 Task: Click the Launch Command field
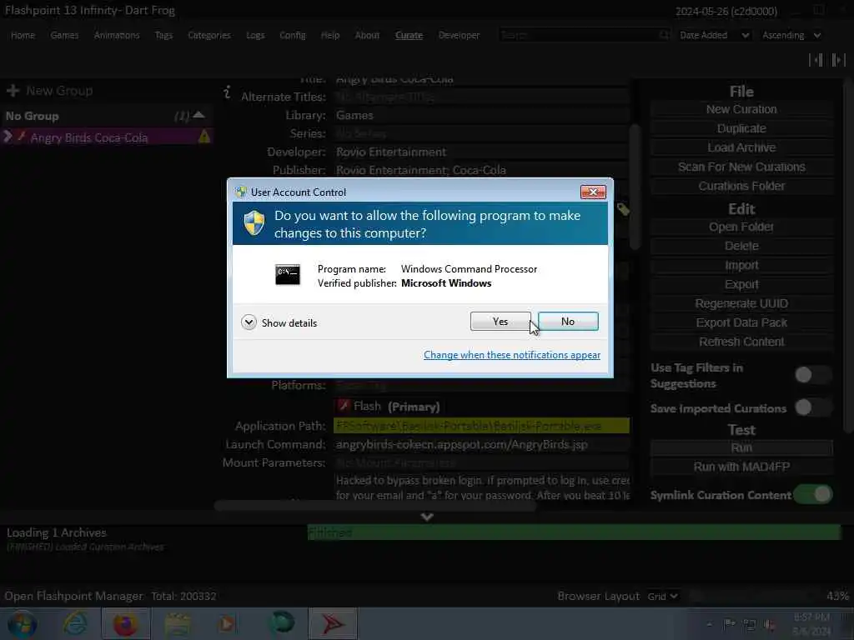[x=481, y=445]
